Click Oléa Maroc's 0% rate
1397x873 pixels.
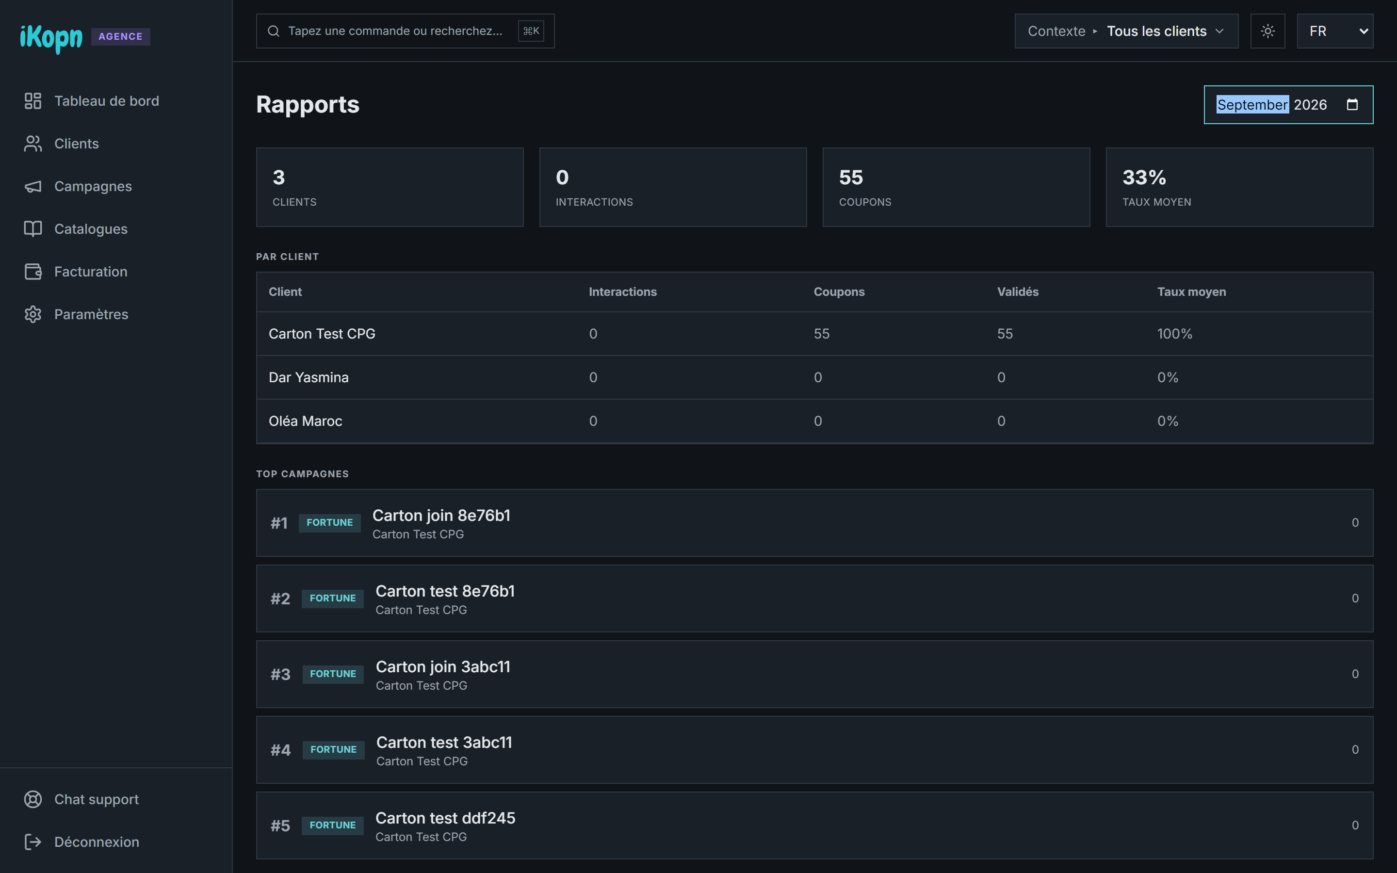pyautogui.click(x=1167, y=421)
